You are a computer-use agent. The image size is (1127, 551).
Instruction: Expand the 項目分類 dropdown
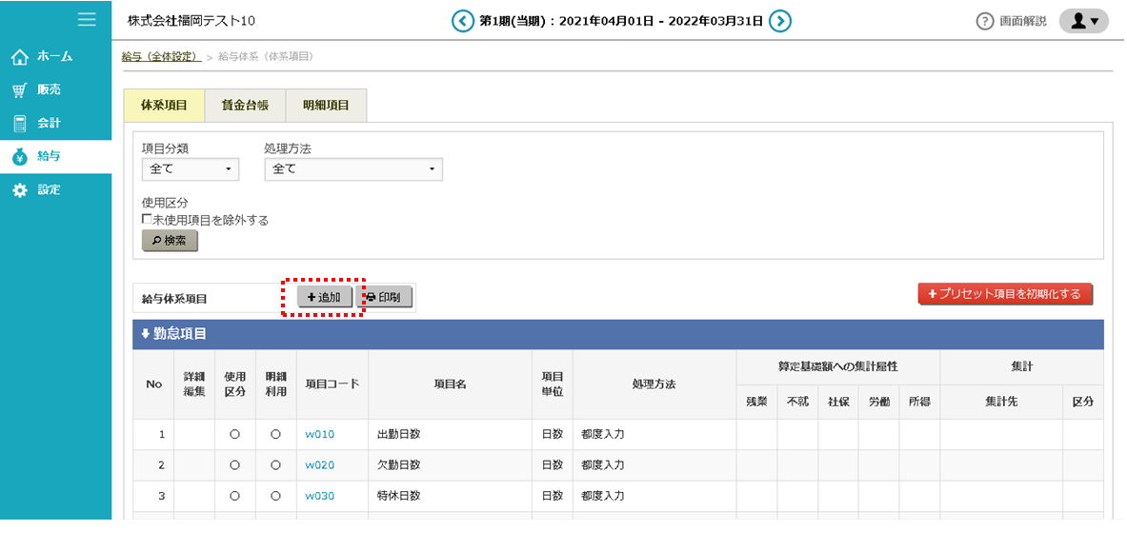(x=191, y=169)
